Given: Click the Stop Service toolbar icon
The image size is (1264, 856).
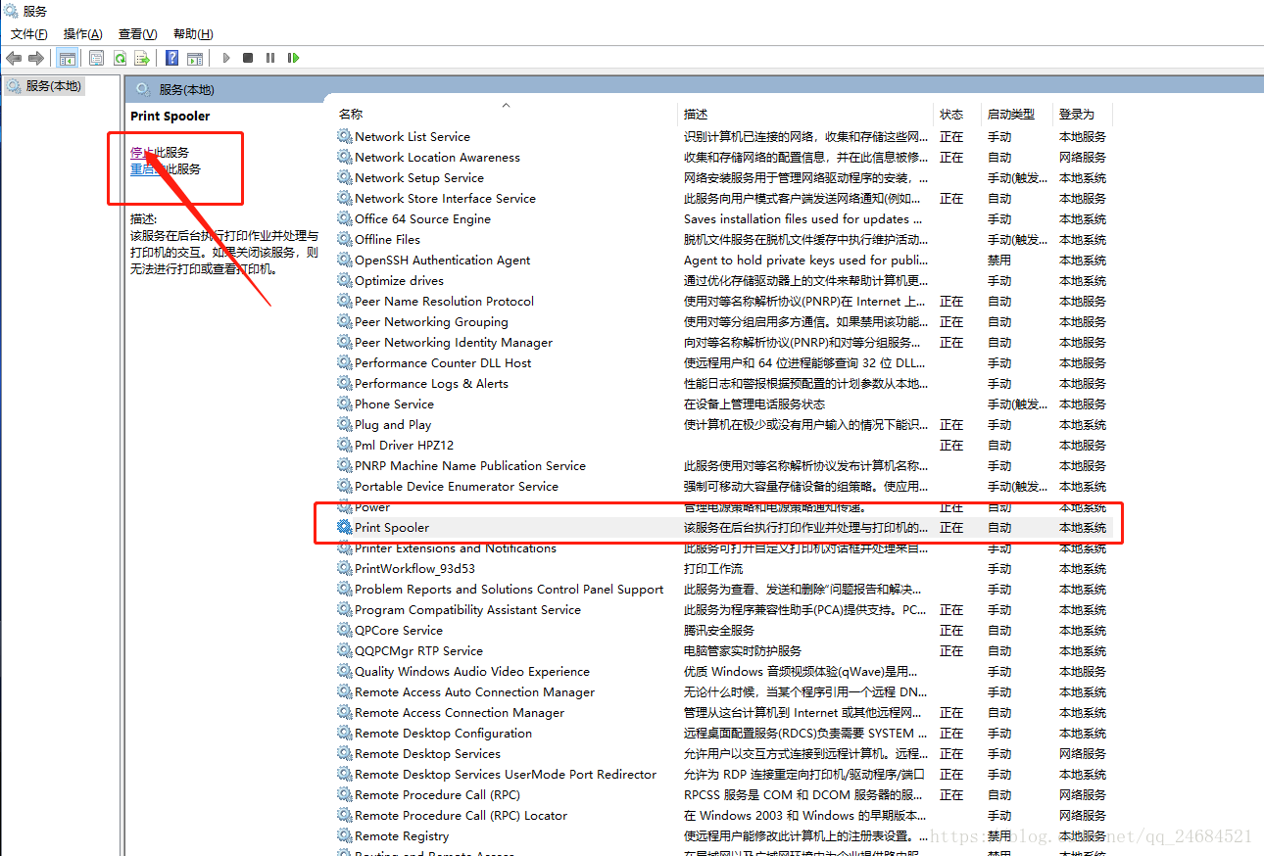Looking at the screenshot, I should click(x=247, y=58).
